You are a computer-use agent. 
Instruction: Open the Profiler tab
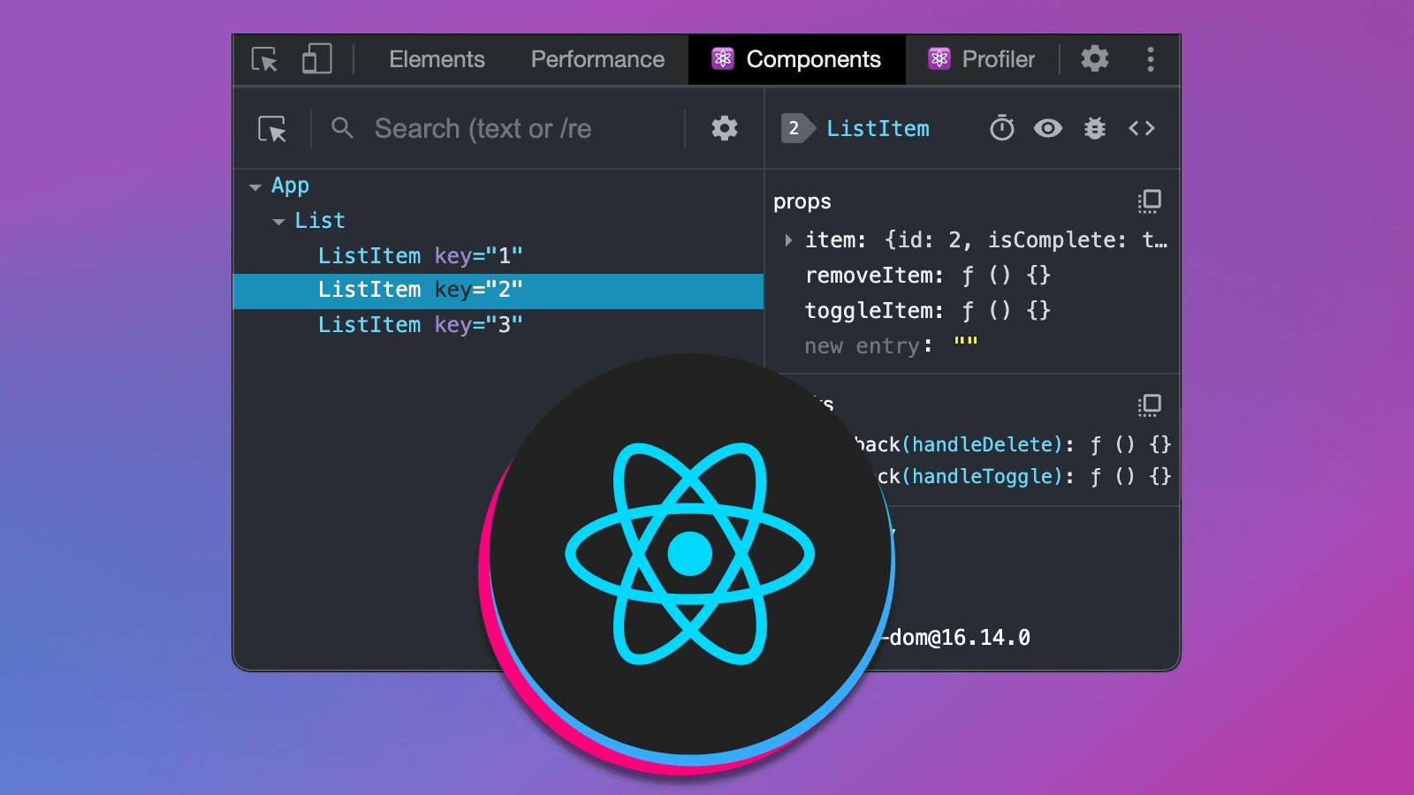click(x=996, y=59)
